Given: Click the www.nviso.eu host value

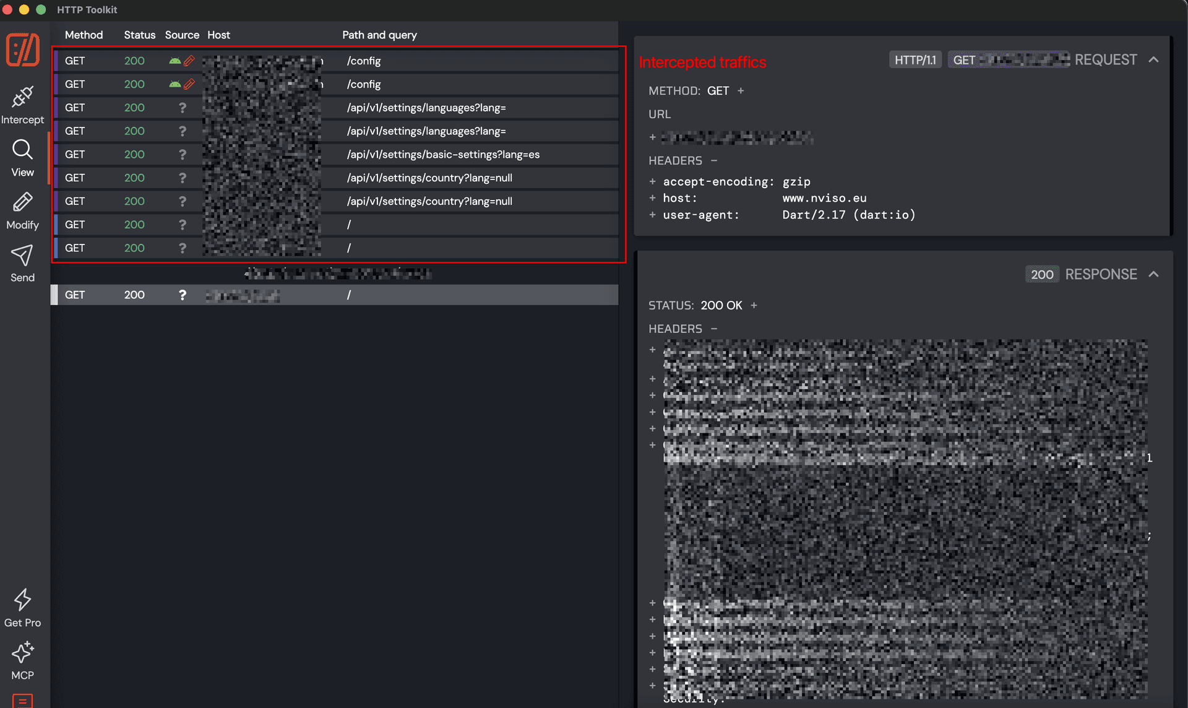Looking at the screenshot, I should pyautogui.click(x=824, y=198).
